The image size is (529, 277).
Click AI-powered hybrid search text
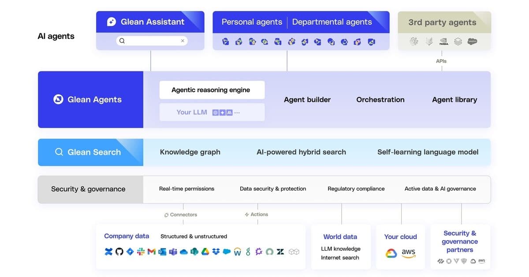click(x=301, y=152)
